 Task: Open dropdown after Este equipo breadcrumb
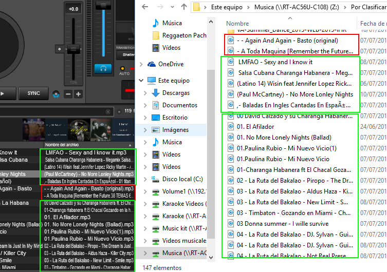click(x=249, y=7)
